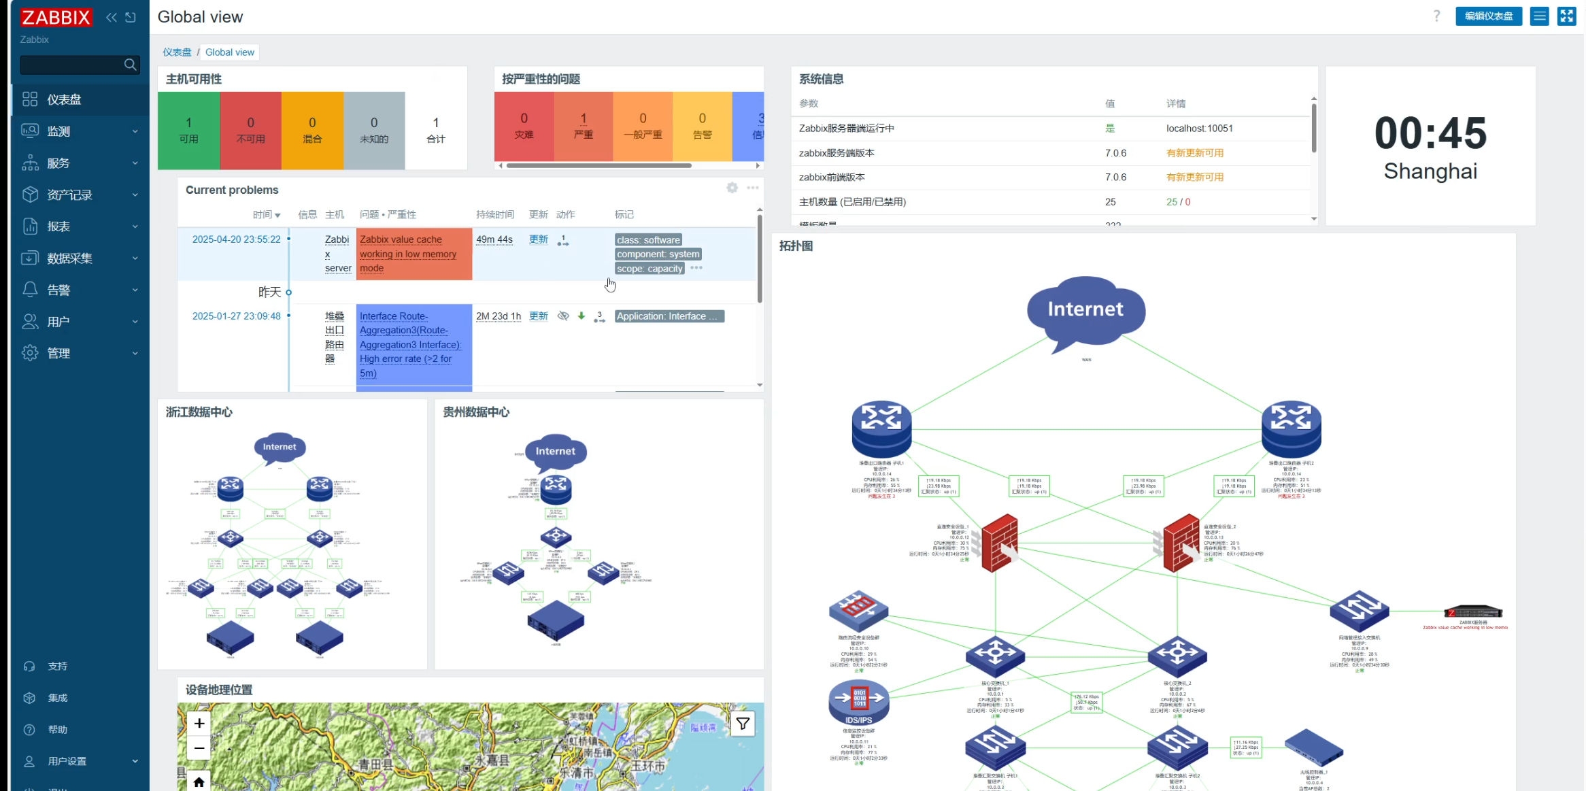Click the yellow 混合 availability tile
Image resolution: width=1586 pixels, height=791 pixels.
[312, 131]
